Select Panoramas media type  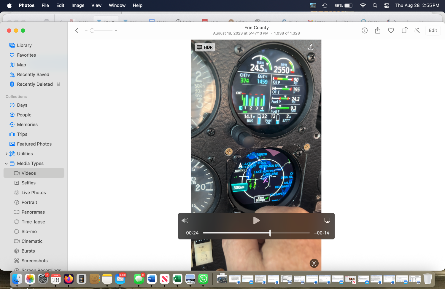(x=34, y=212)
